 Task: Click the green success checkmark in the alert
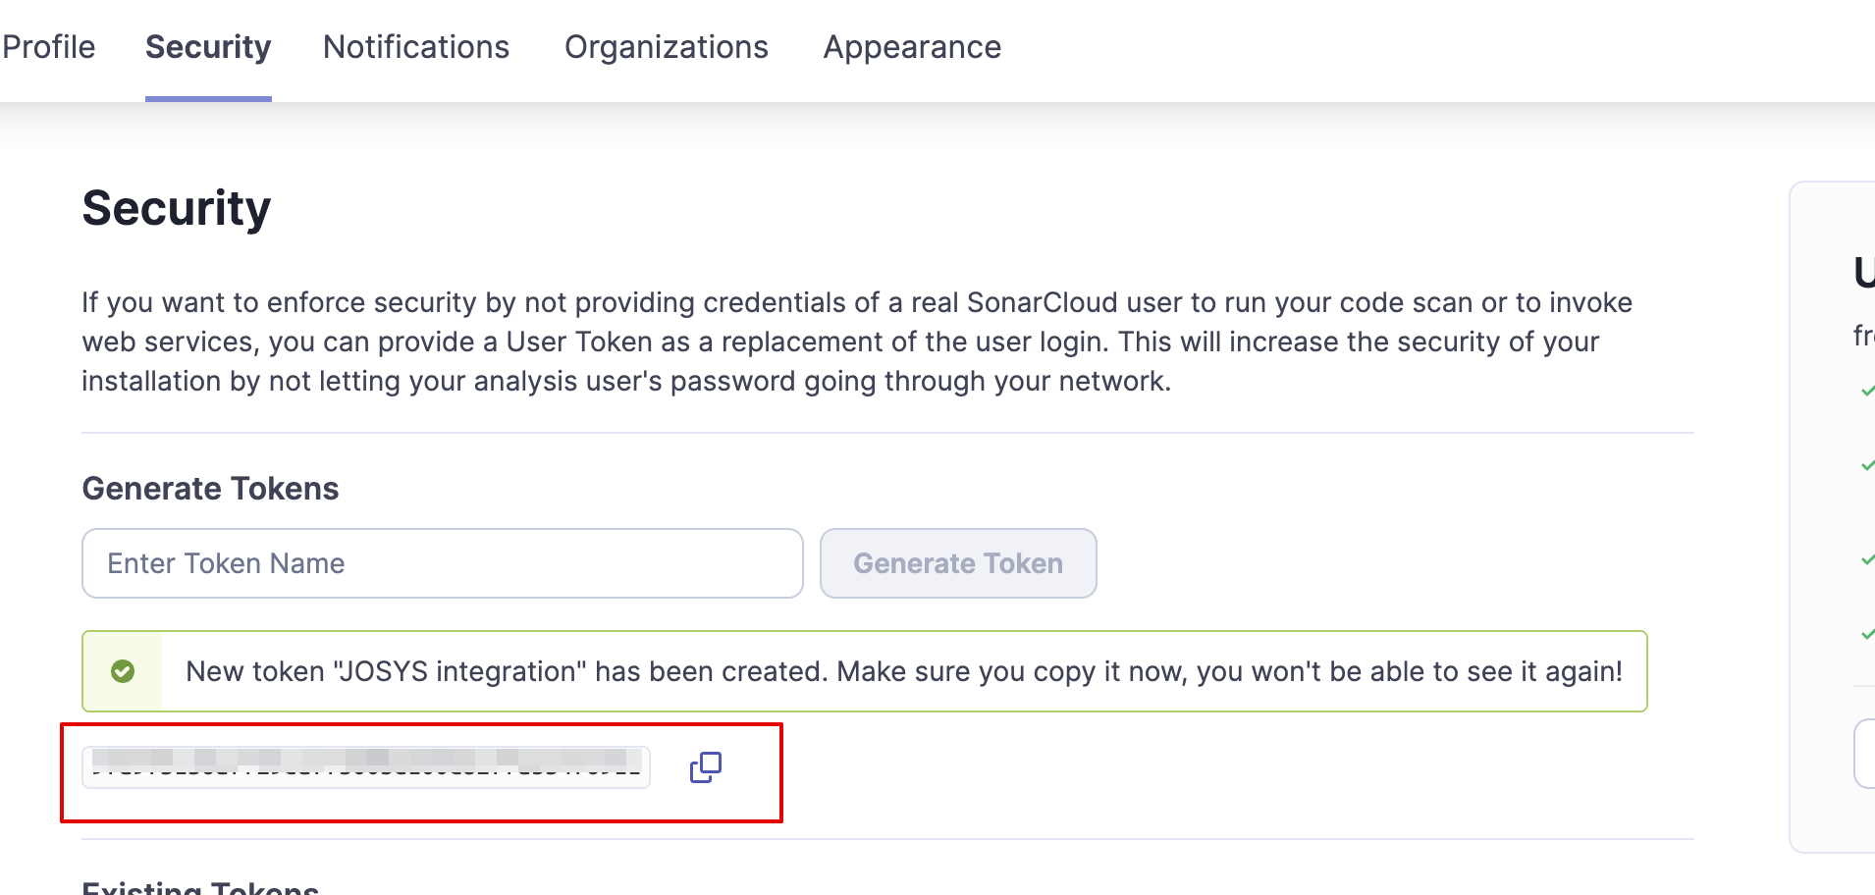123,671
